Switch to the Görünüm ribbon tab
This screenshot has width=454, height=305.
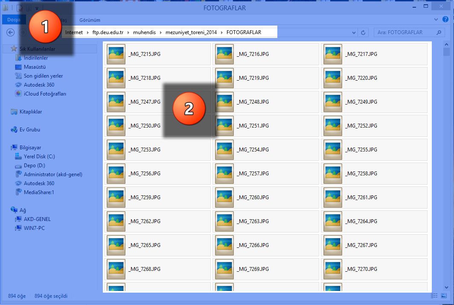click(x=90, y=20)
